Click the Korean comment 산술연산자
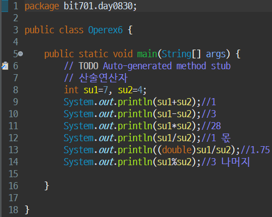The image size is (272, 217). point(96,78)
